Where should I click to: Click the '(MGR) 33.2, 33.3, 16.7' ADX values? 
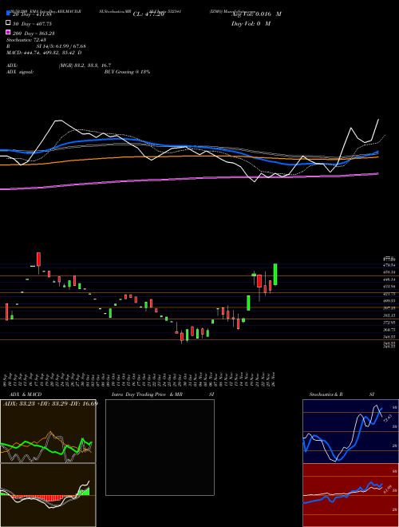85,65
